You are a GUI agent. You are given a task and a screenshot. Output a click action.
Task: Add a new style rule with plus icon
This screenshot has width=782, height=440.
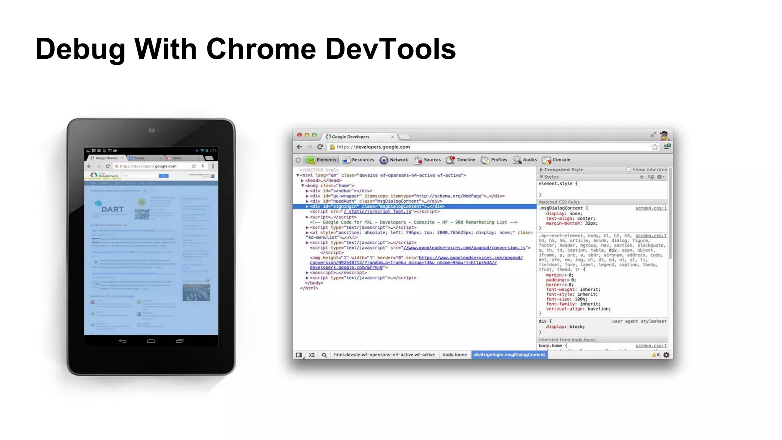tap(641, 177)
